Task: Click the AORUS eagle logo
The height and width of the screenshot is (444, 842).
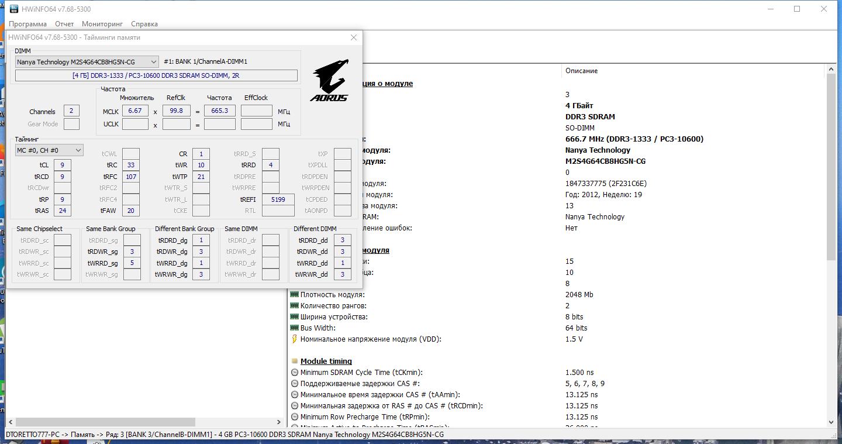Action: (329, 80)
